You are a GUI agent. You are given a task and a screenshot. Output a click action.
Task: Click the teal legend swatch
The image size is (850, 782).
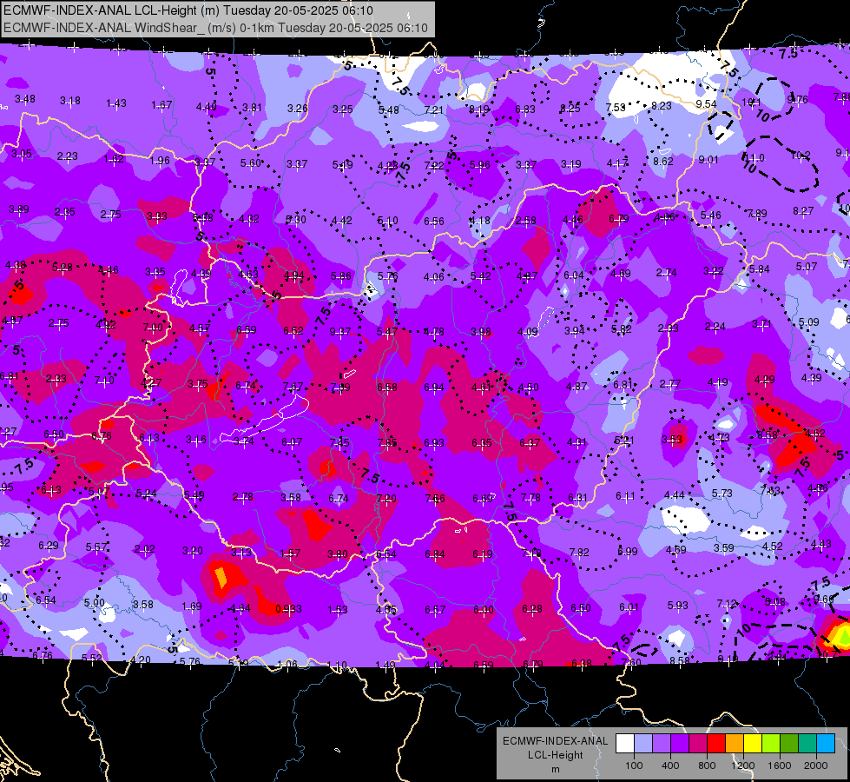click(x=807, y=744)
